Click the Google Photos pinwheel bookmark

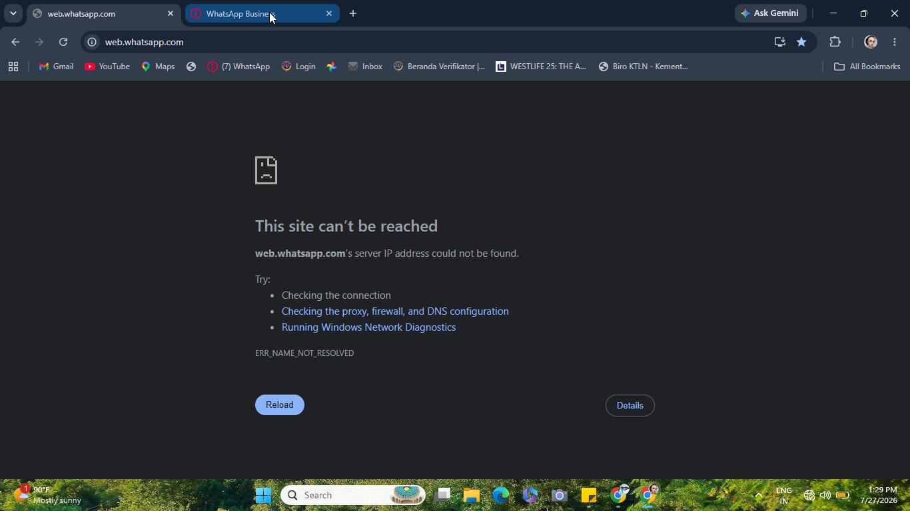point(331,67)
